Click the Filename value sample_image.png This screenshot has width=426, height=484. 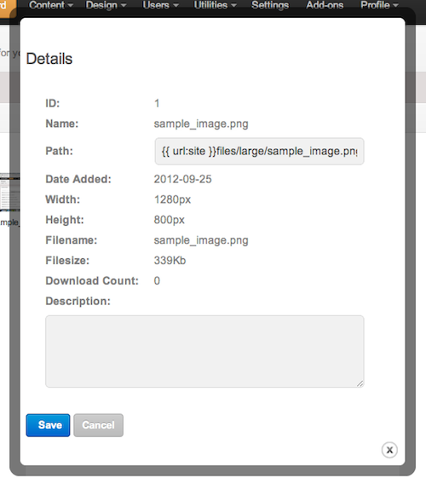coord(201,240)
